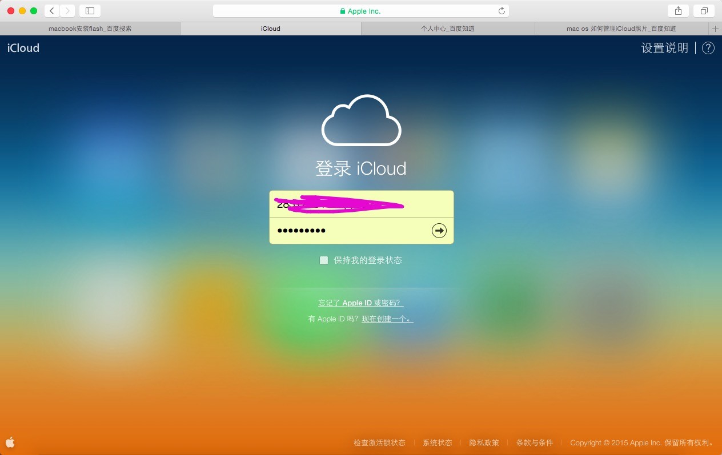This screenshot has height=455, width=722.
Task: Submit login with the arrow button
Action: [x=439, y=231]
